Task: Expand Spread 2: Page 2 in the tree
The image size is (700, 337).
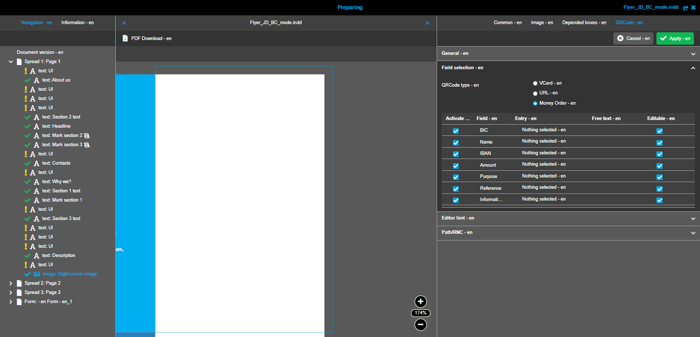Action: pos(11,283)
